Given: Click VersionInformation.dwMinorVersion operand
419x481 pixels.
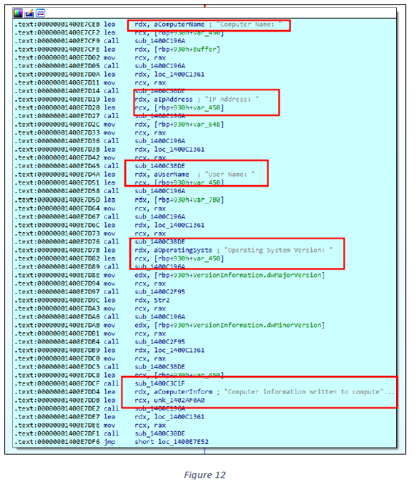Looking at the screenshot, I should tap(240, 325).
